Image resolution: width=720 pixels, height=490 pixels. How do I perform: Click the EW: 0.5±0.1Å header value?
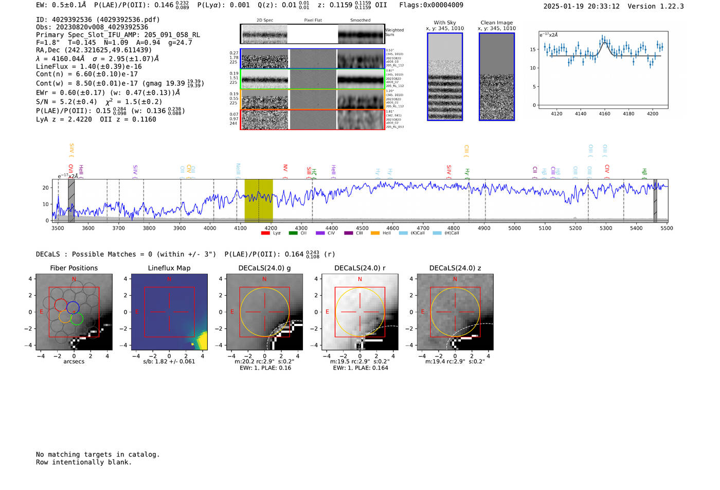click(61, 5)
